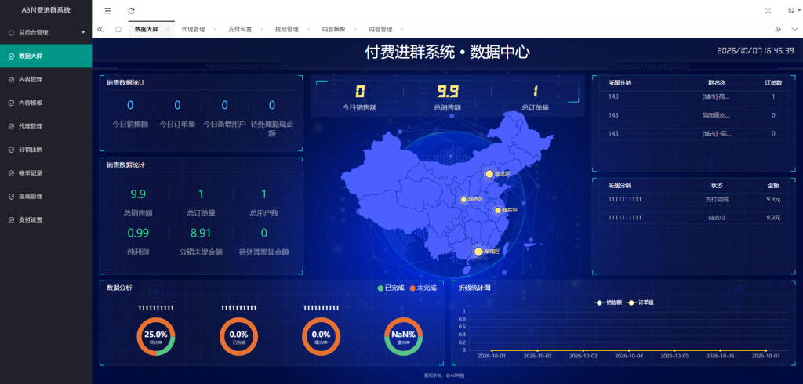Collapse the sidebar menu toggle icon

(107, 11)
